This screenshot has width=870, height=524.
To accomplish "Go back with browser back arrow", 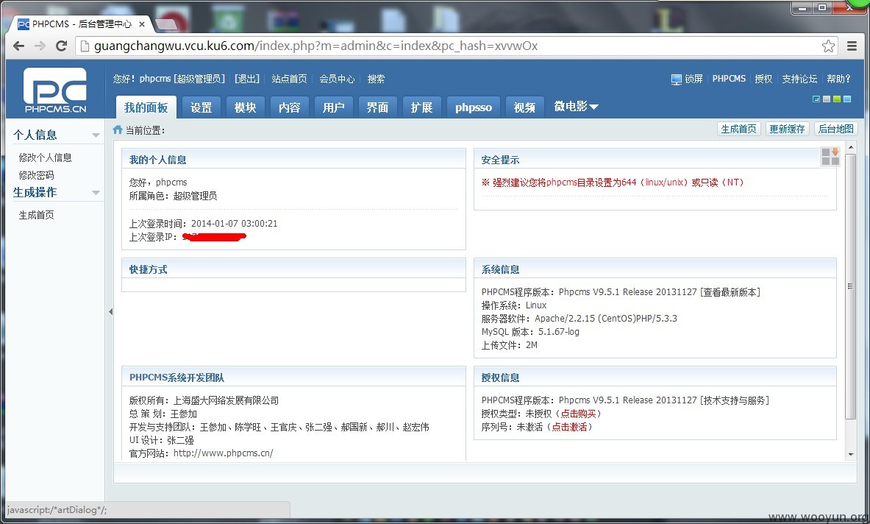I will 18,46.
